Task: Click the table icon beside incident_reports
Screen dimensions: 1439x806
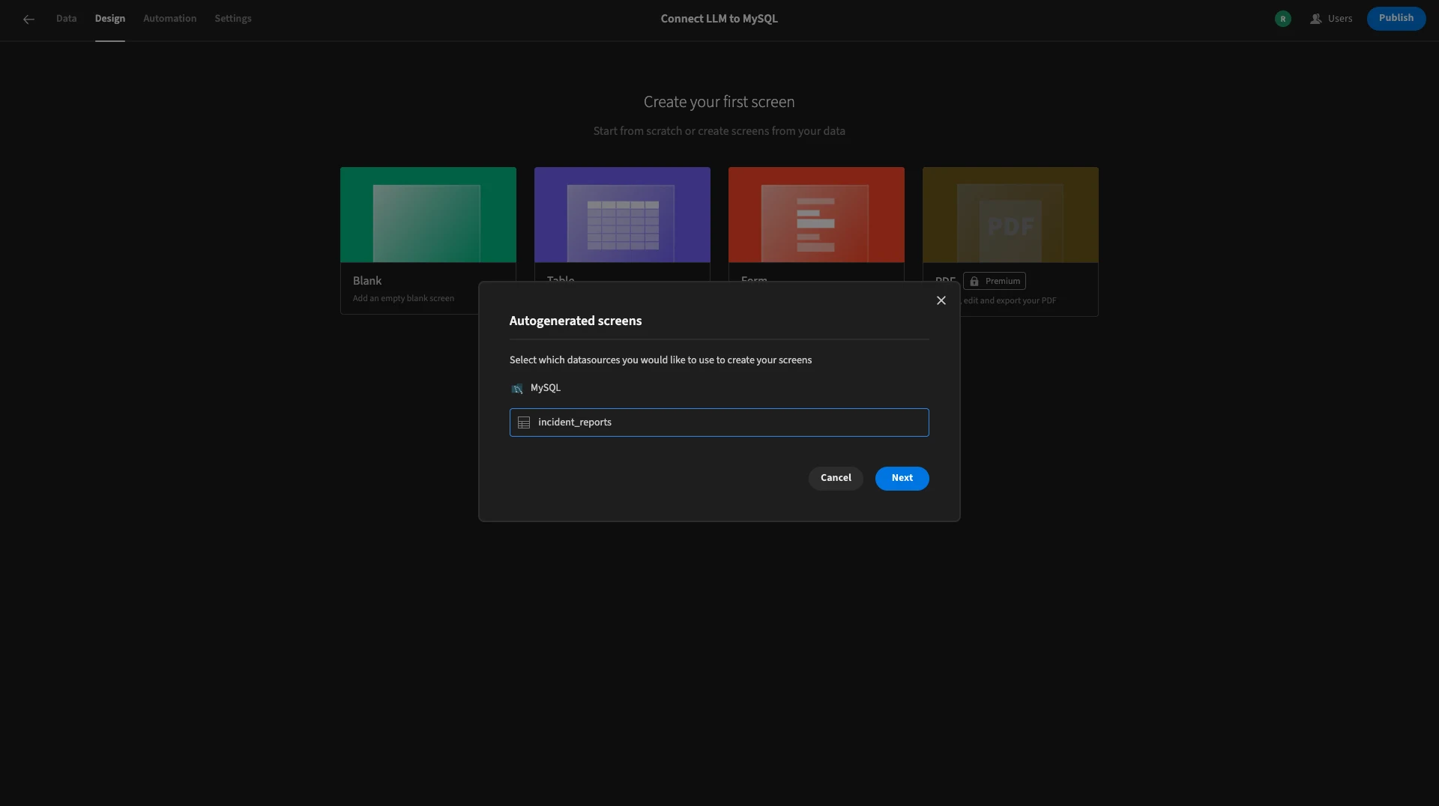Action: pos(524,423)
